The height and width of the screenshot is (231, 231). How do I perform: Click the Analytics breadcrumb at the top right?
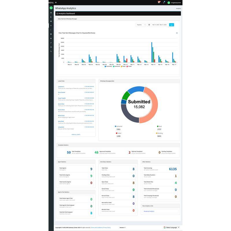pos(178,9)
